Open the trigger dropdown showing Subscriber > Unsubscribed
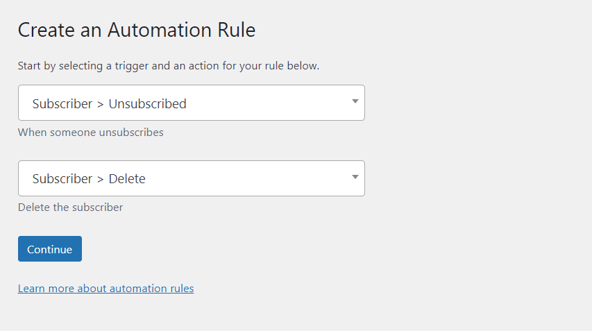This screenshot has height=331, width=592. point(192,103)
